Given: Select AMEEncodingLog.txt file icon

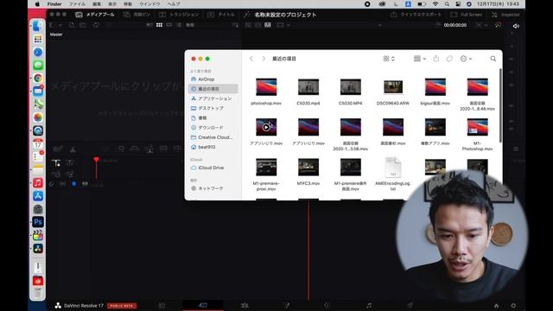Looking at the screenshot, I should (x=393, y=167).
